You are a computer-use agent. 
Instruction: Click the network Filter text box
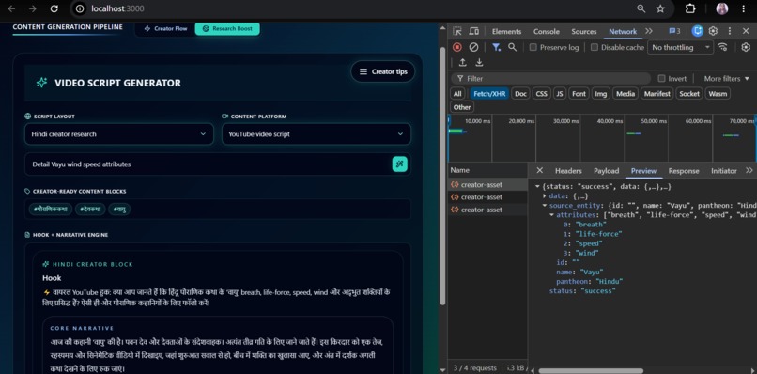[x=551, y=78]
